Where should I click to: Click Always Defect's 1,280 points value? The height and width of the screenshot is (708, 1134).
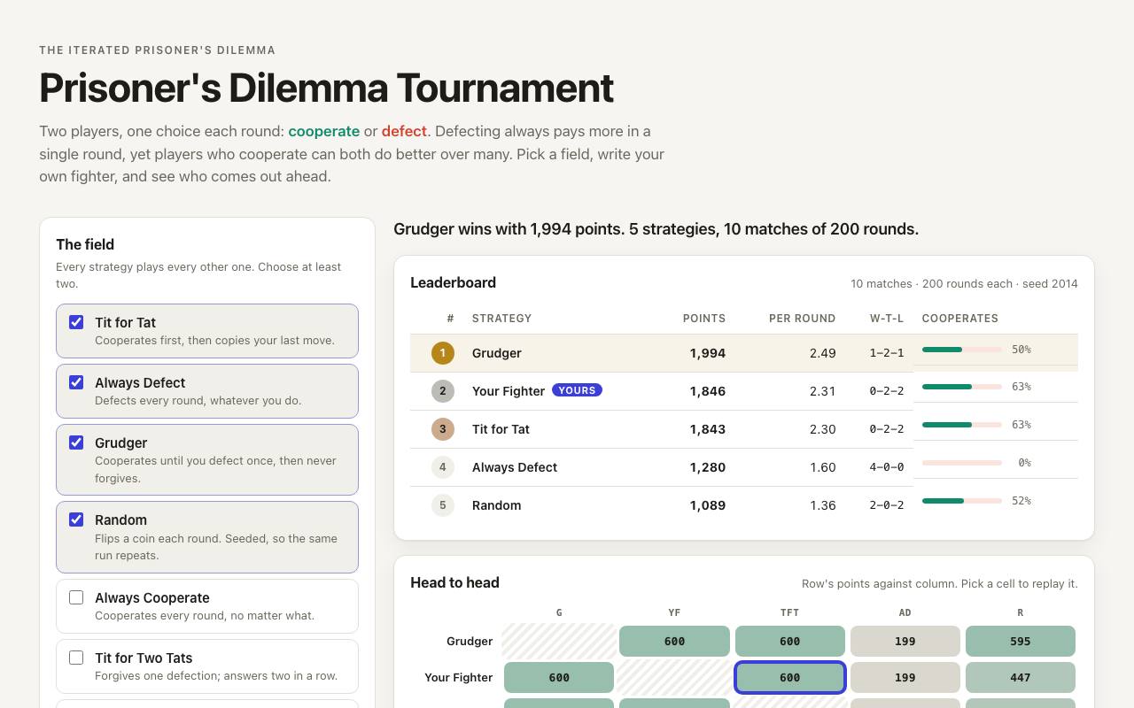tap(707, 467)
